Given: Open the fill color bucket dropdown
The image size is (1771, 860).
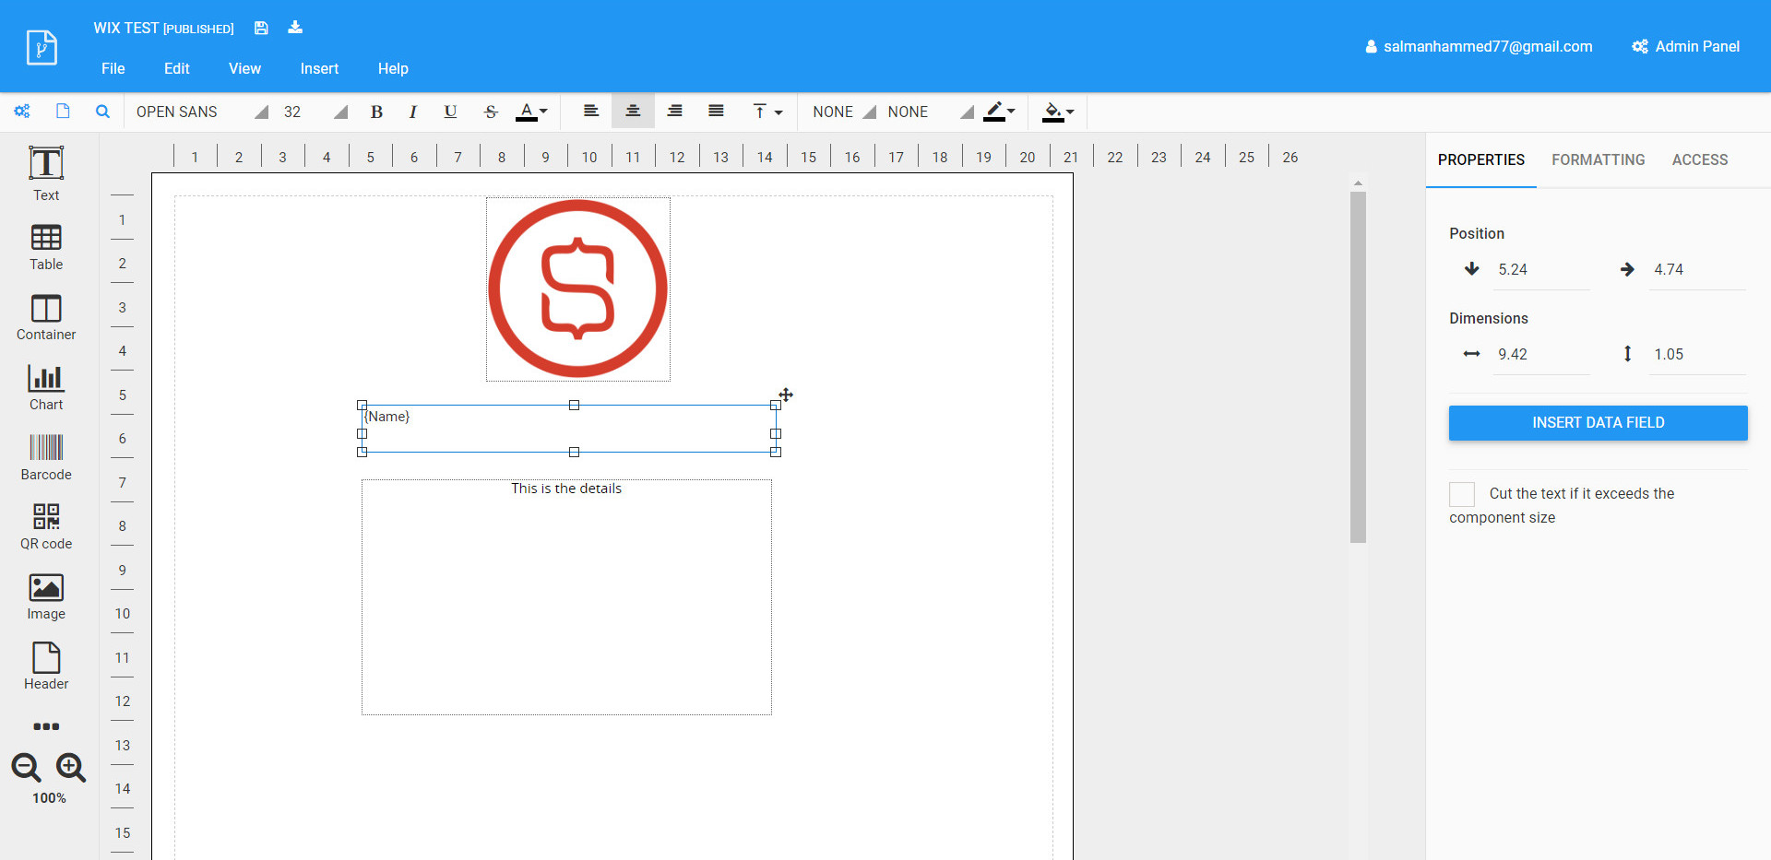Looking at the screenshot, I should click(1058, 112).
